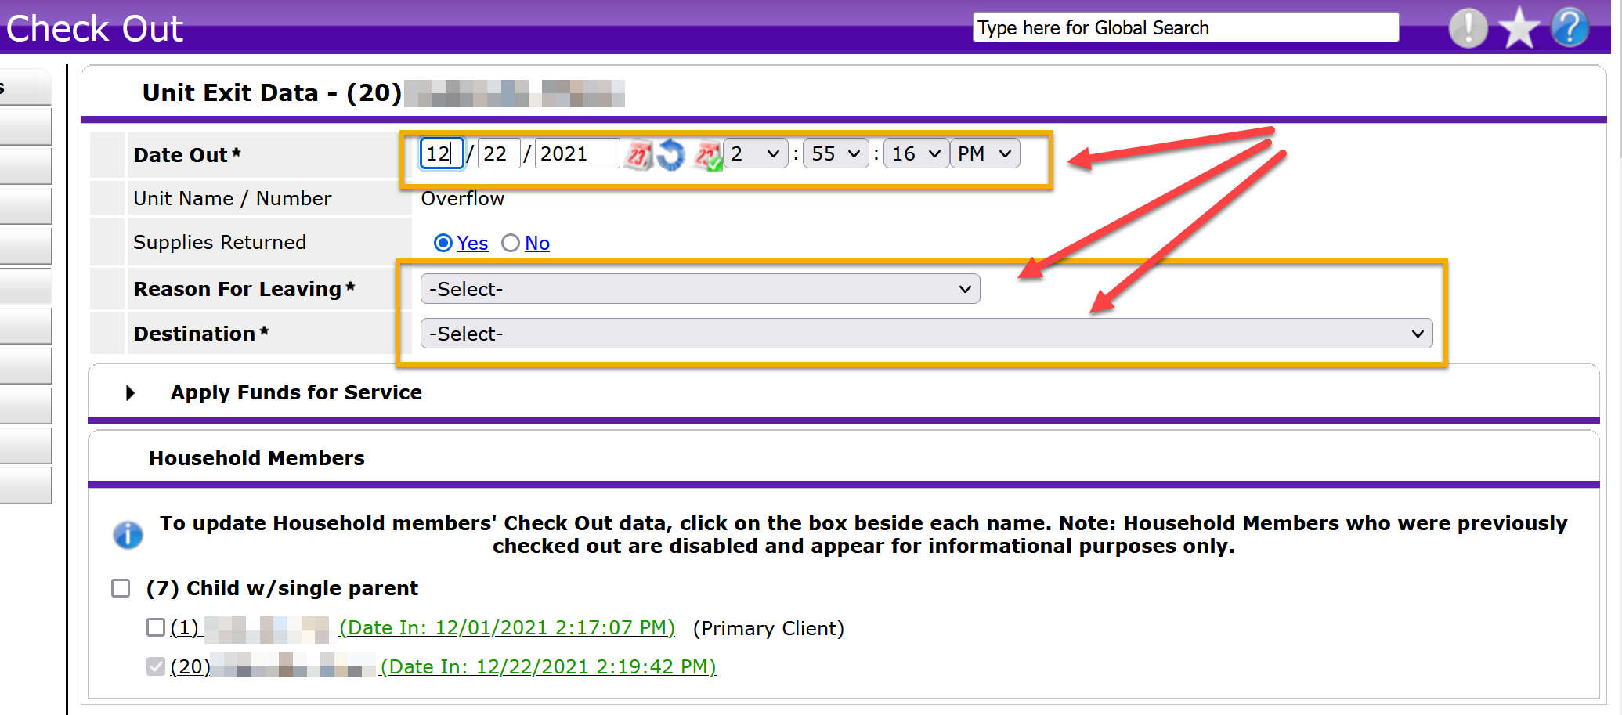Click the calendar icon with green checkmark
Viewport: 1622px width, 715px height.
709,155
